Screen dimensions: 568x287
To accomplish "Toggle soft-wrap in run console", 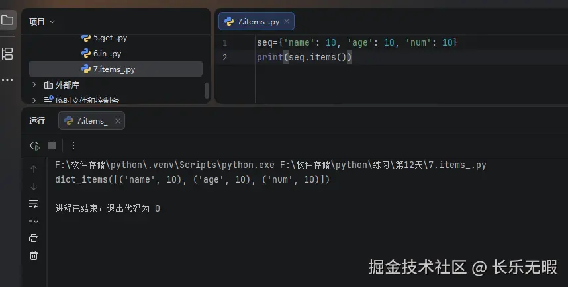I will click(34, 204).
